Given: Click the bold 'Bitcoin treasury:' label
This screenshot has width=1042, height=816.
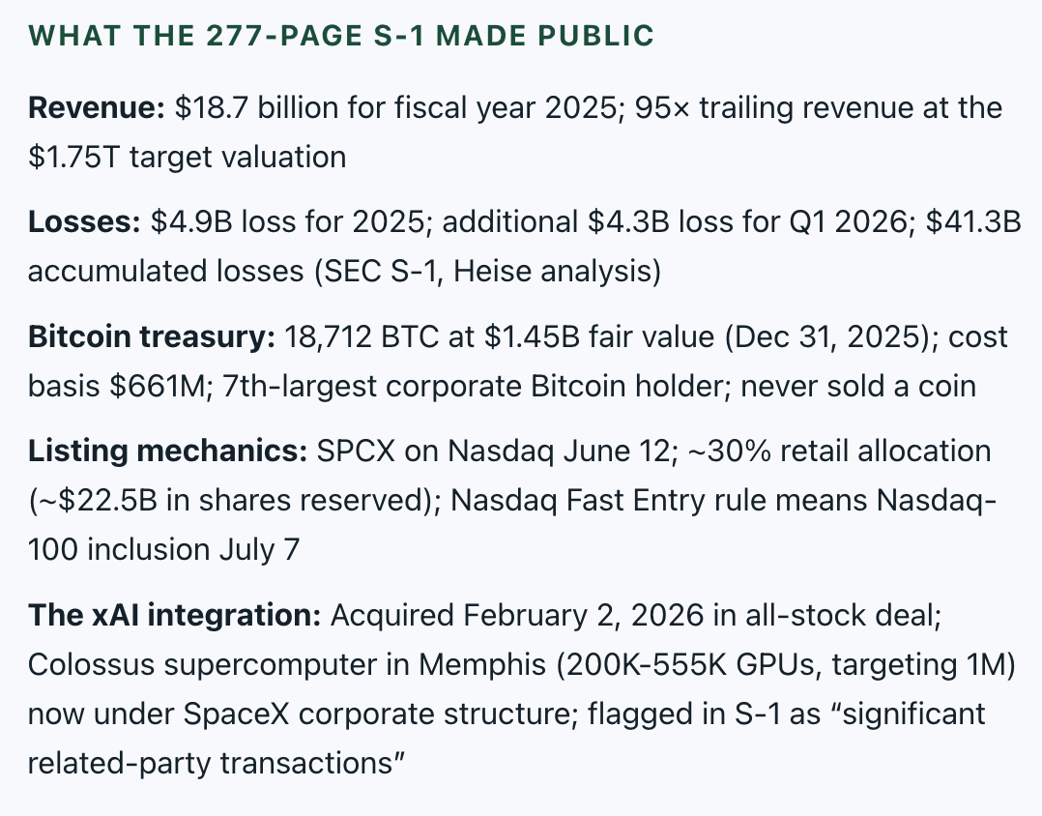Looking at the screenshot, I should coord(152,336).
